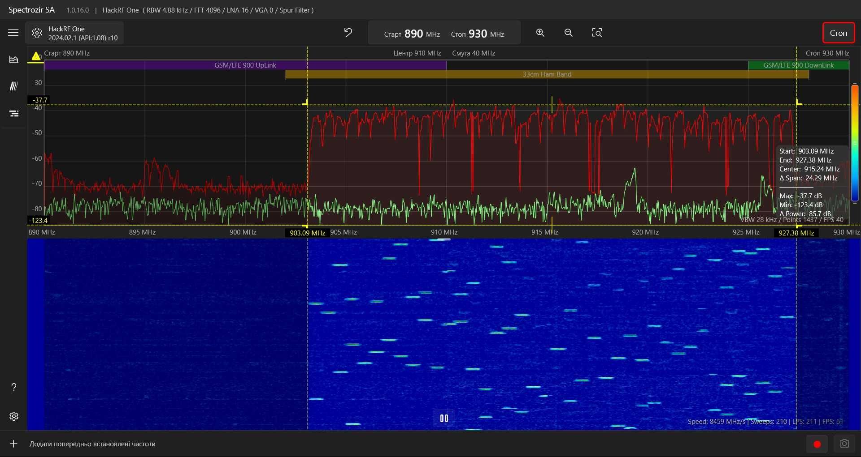Edit the Стоп 930 MHz frequency field
This screenshot has width=861, height=457.
[x=477, y=34]
